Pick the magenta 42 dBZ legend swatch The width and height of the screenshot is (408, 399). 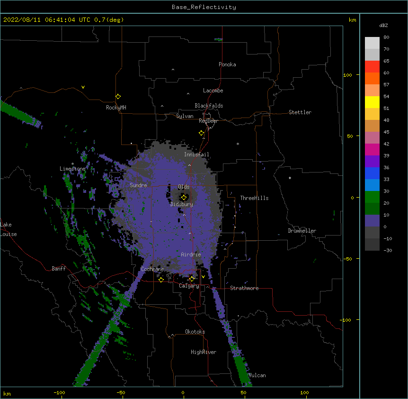click(372, 149)
